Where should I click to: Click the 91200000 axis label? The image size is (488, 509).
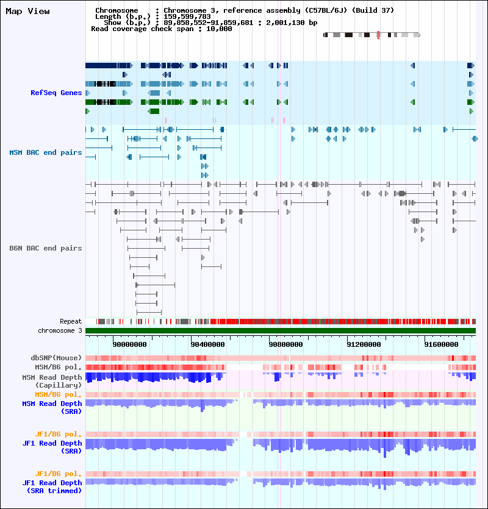364,344
